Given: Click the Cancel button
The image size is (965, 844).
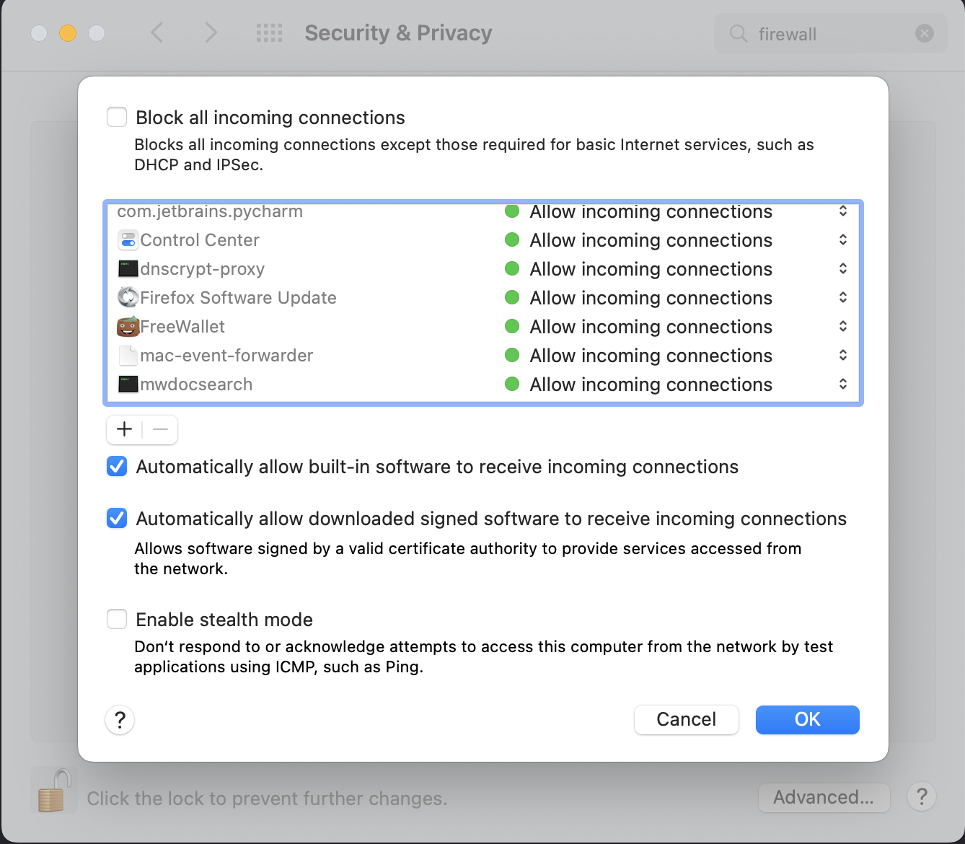Looking at the screenshot, I should [687, 720].
